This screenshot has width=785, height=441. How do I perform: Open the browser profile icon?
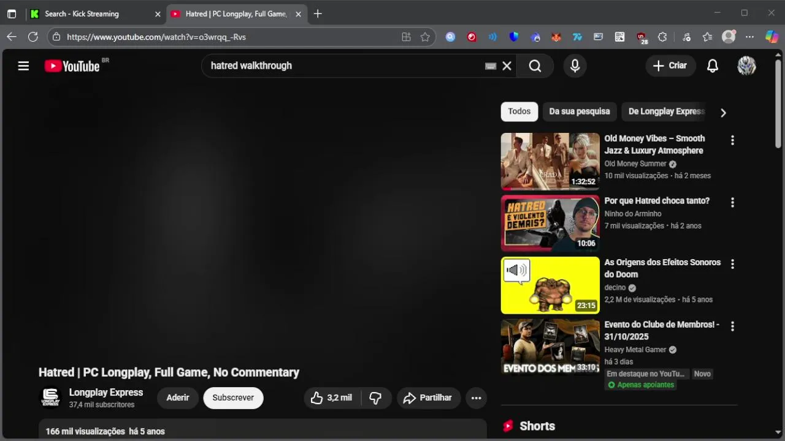pos(729,37)
